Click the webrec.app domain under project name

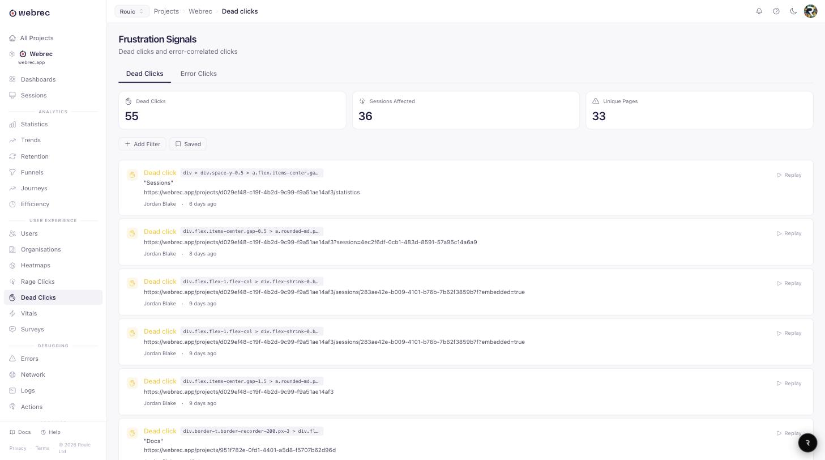pos(32,62)
